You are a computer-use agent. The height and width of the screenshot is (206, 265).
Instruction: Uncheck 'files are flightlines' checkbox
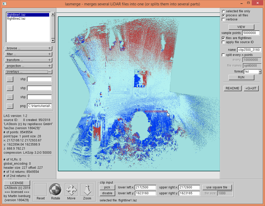(223, 38)
